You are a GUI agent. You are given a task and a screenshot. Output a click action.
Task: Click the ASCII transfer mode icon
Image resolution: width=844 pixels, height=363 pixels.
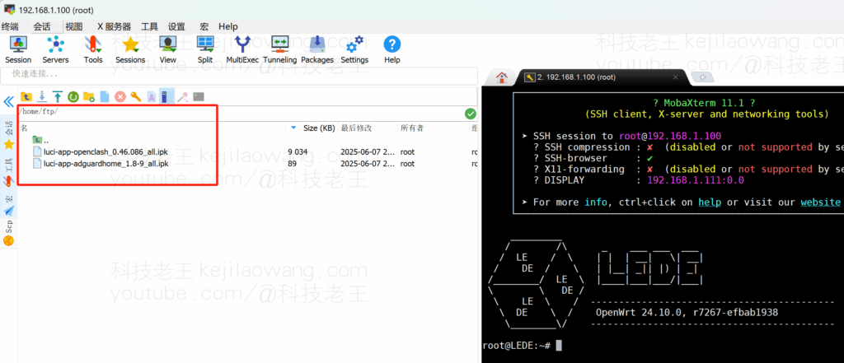point(152,96)
